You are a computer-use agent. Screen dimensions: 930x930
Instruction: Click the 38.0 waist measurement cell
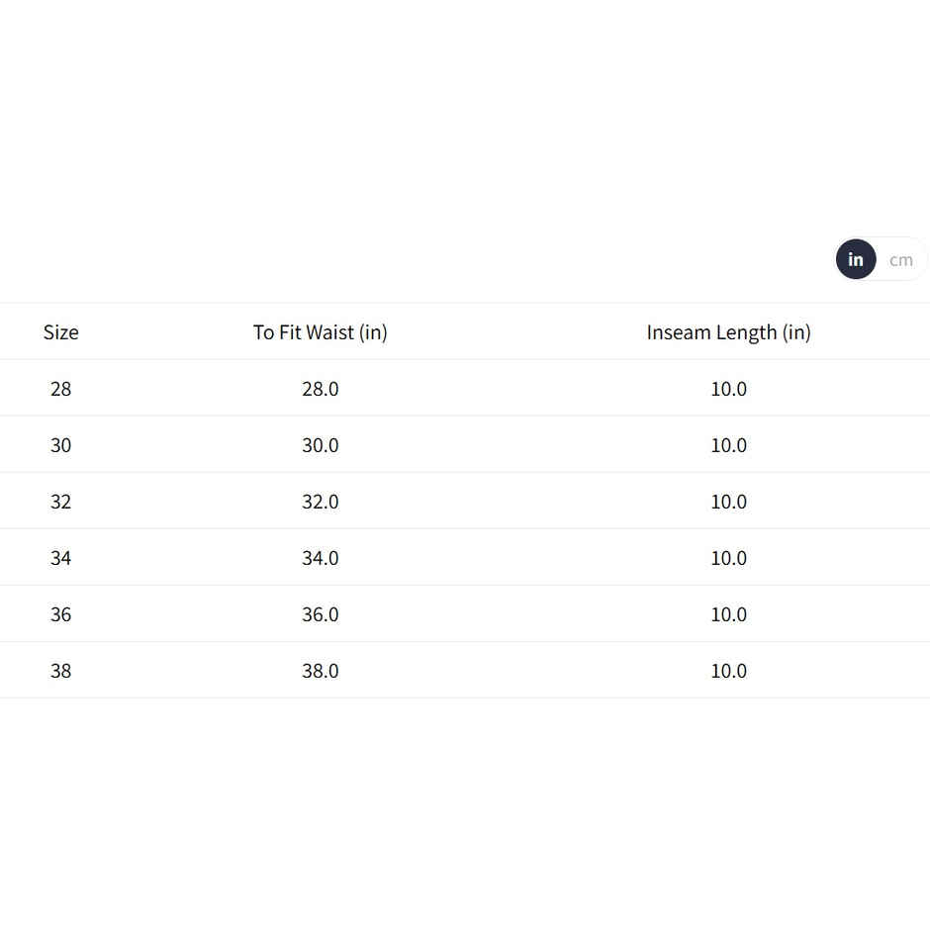(x=320, y=671)
